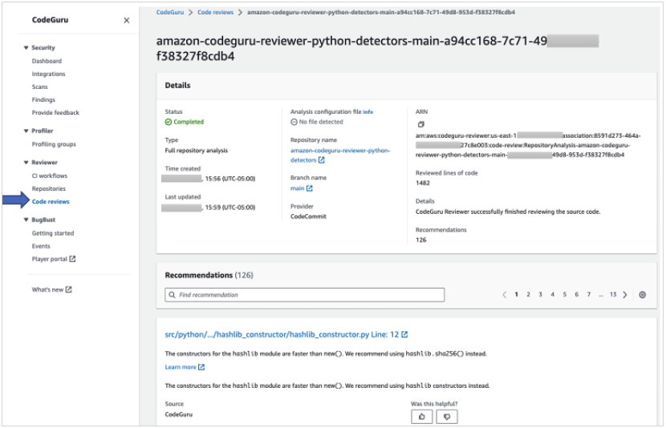
Task: Go to recommendations page 5
Action: [564, 294]
